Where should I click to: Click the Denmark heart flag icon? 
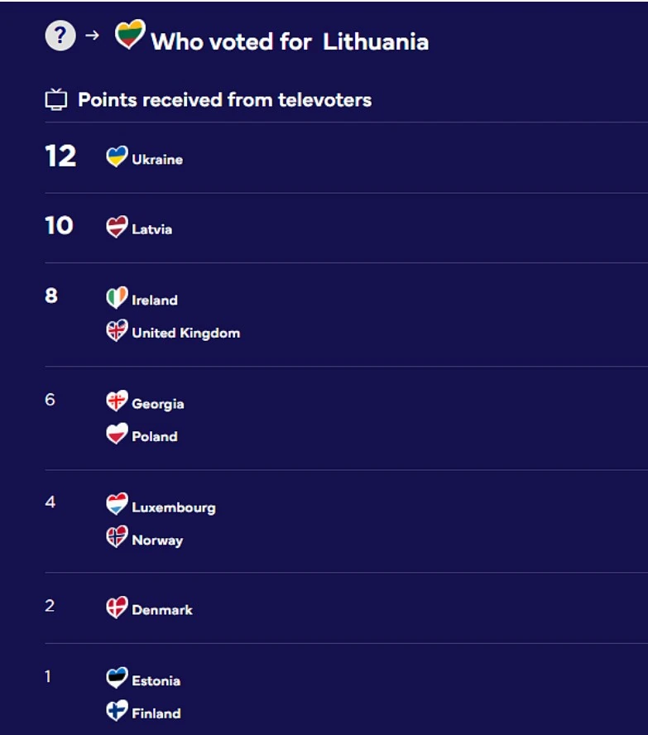[x=117, y=608]
